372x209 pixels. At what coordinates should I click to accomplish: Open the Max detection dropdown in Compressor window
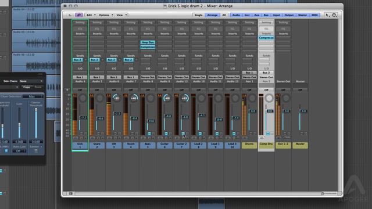(33, 96)
